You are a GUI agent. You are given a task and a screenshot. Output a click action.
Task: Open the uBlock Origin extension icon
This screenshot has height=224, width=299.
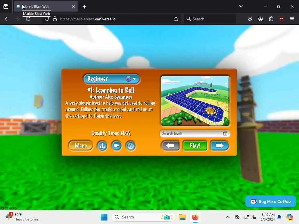[x=281, y=19]
